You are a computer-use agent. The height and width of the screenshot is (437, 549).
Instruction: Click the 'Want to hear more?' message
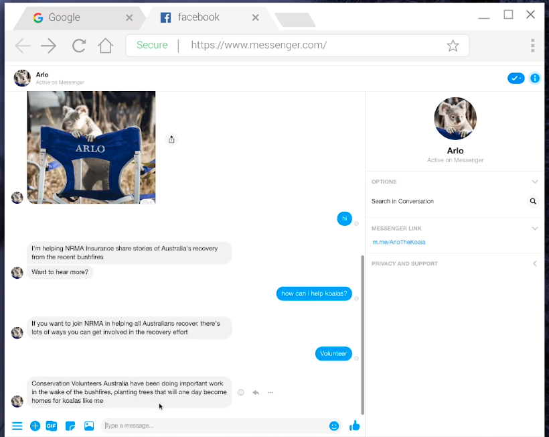pos(60,272)
